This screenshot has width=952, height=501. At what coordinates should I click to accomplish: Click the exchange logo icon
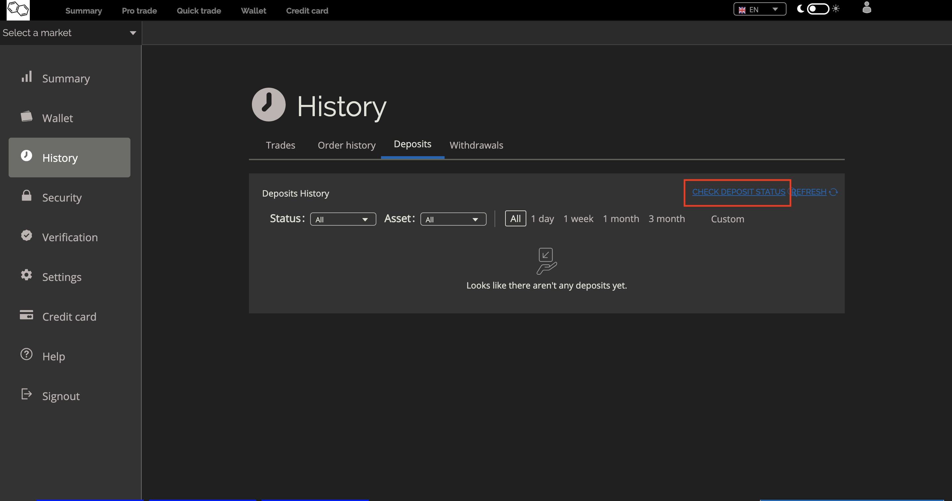pos(18,9)
